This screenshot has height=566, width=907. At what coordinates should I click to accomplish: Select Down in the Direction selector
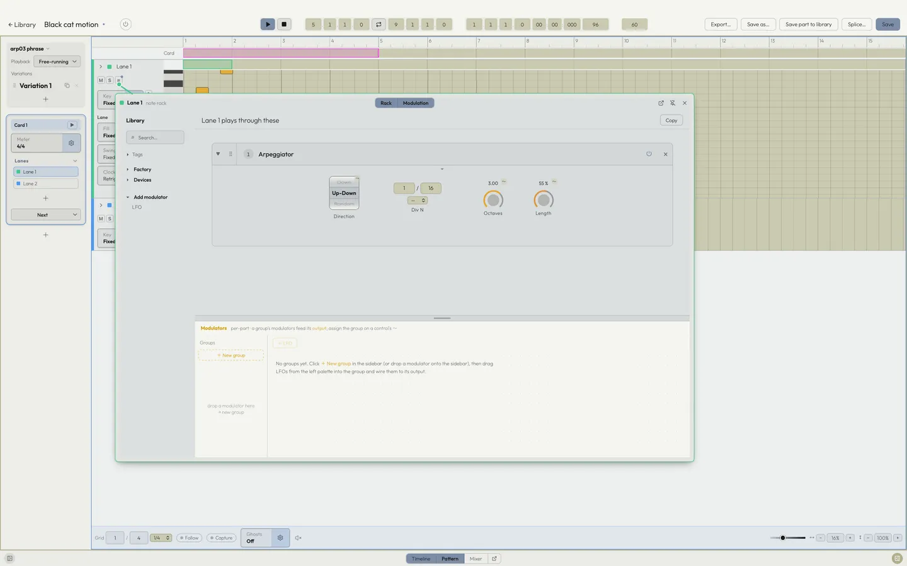coord(344,182)
